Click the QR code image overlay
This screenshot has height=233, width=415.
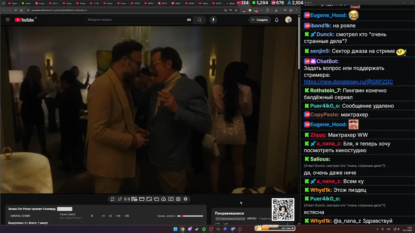click(x=283, y=209)
